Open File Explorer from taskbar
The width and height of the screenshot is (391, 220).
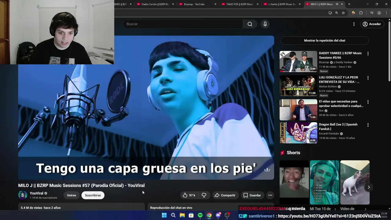tap(182, 215)
